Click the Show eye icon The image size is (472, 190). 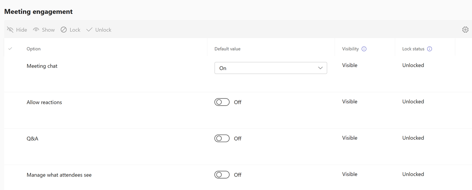click(x=36, y=30)
